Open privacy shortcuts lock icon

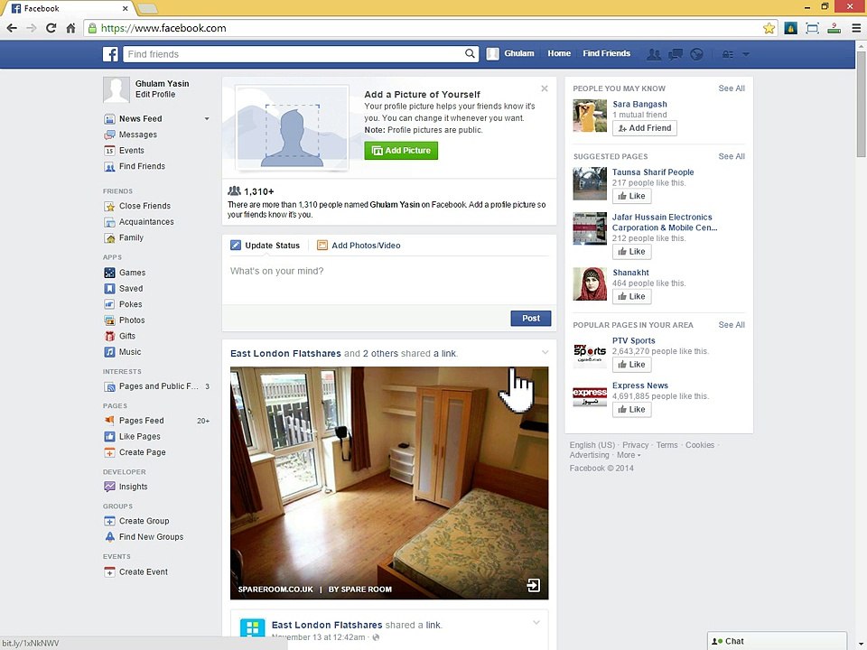[728, 54]
